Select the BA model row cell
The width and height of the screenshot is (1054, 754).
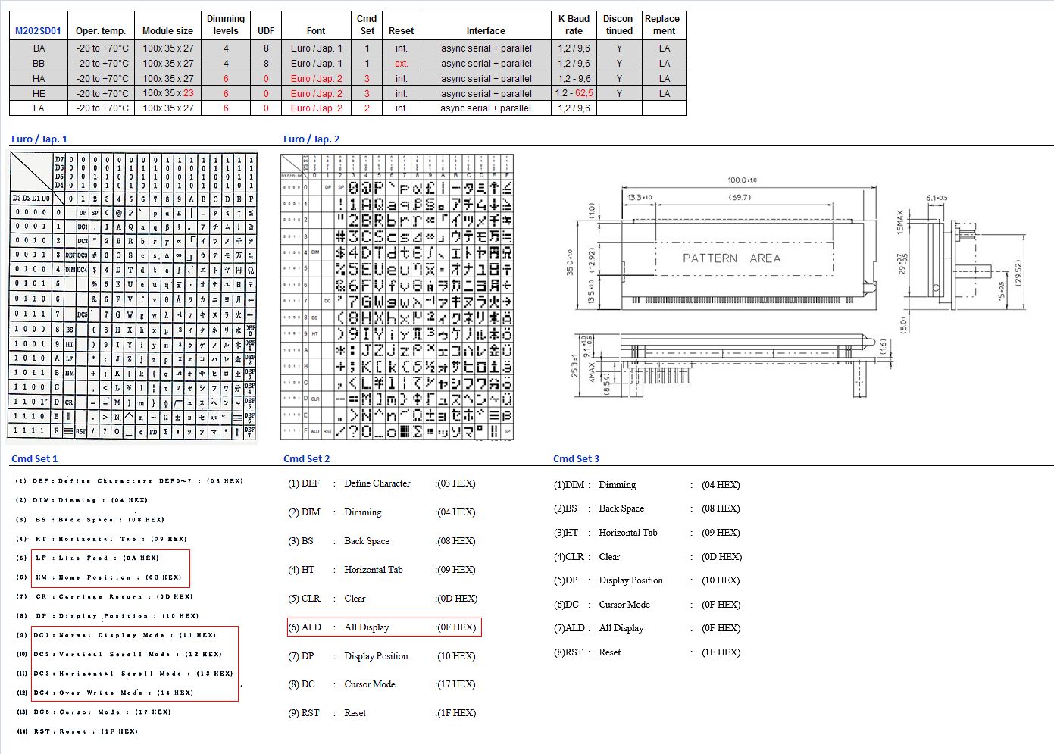click(39, 48)
